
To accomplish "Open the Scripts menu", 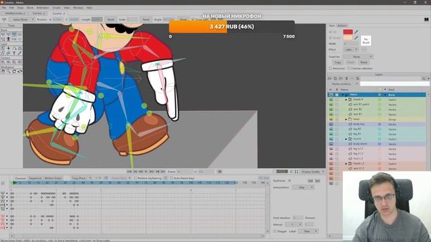I will (57, 7).
